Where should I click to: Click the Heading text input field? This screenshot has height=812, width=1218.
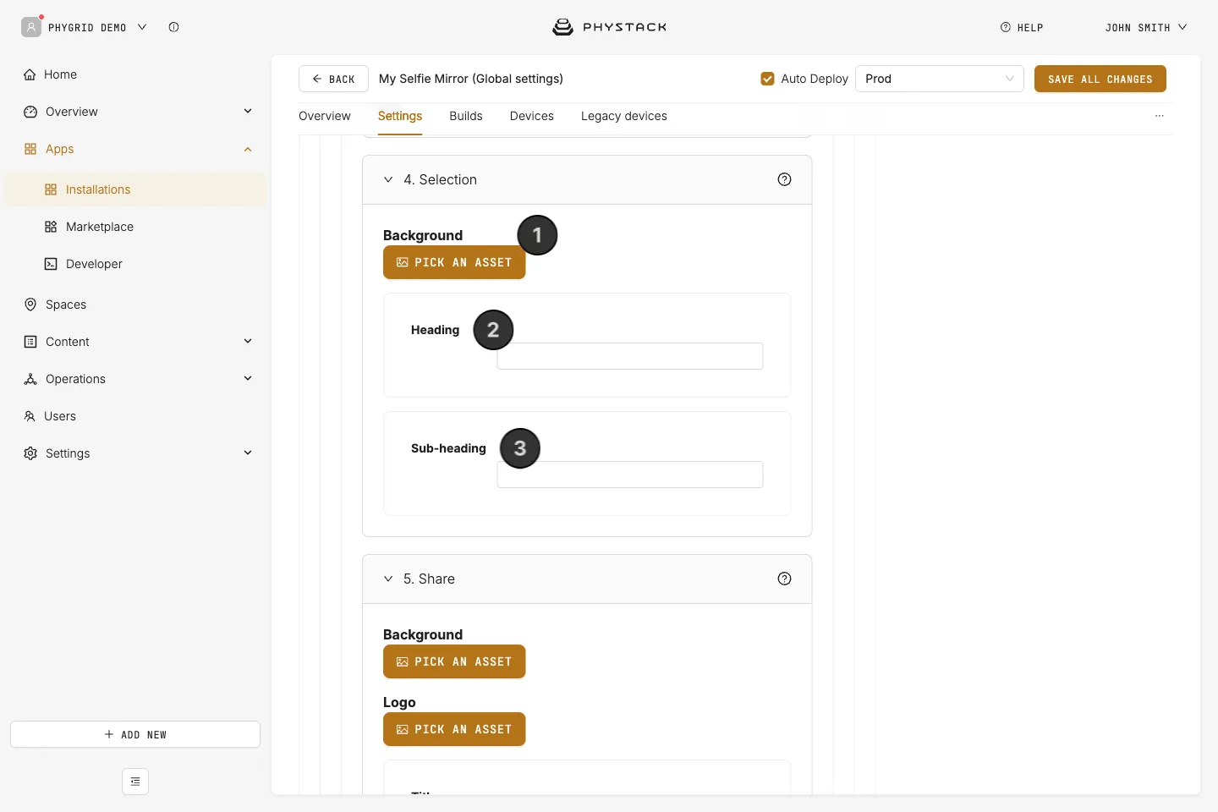coord(630,356)
